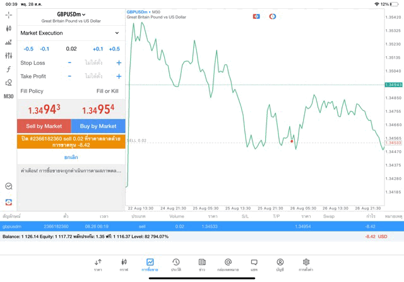Screen dimensions: 404x282
Task: Open Settings gear in bottom bar
Action: 306,264
